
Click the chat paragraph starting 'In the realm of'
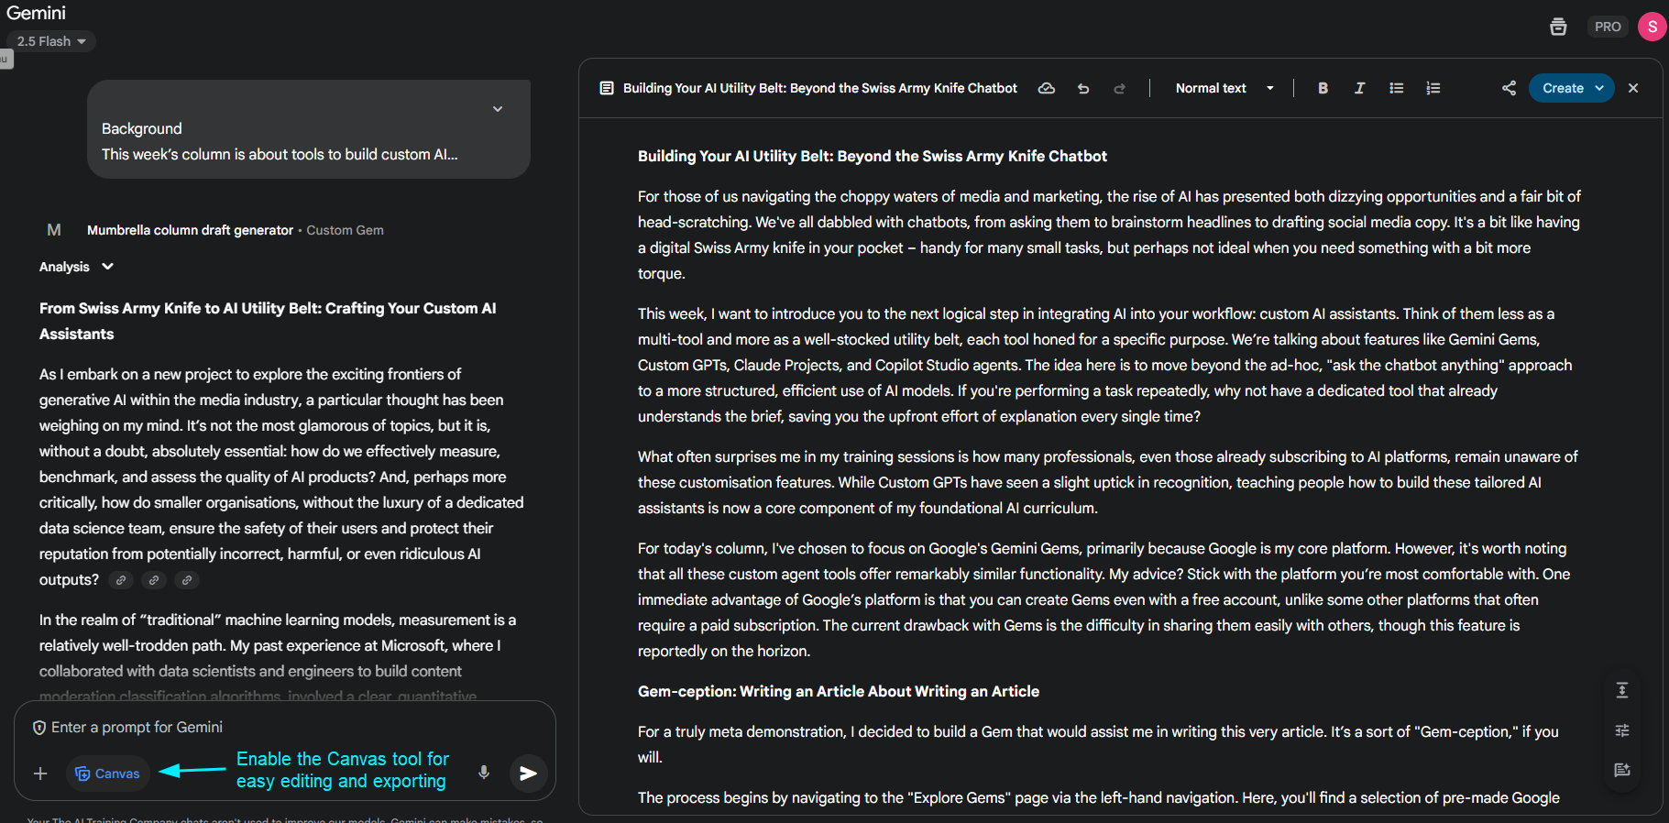(278, 658)
